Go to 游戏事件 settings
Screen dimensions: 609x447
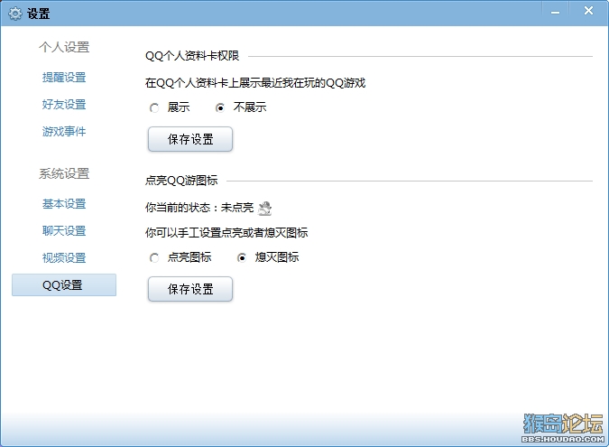64,132
